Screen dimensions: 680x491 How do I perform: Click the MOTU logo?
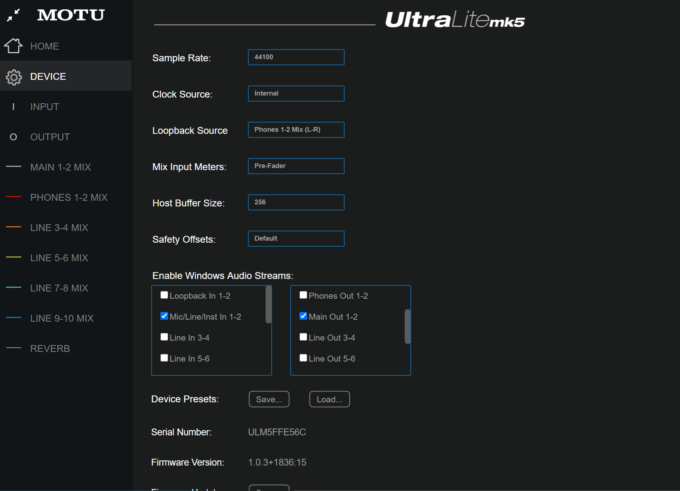click(x=71, y=15)
